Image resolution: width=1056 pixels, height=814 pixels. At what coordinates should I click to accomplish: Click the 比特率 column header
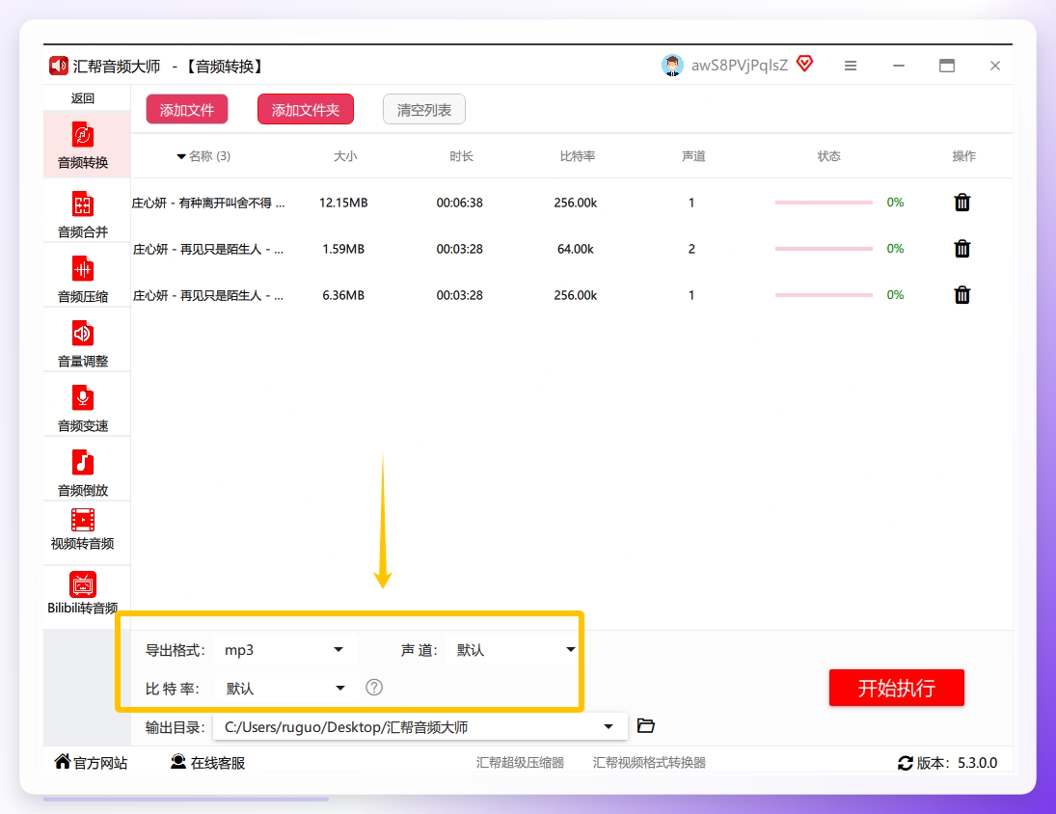(577, 156)
